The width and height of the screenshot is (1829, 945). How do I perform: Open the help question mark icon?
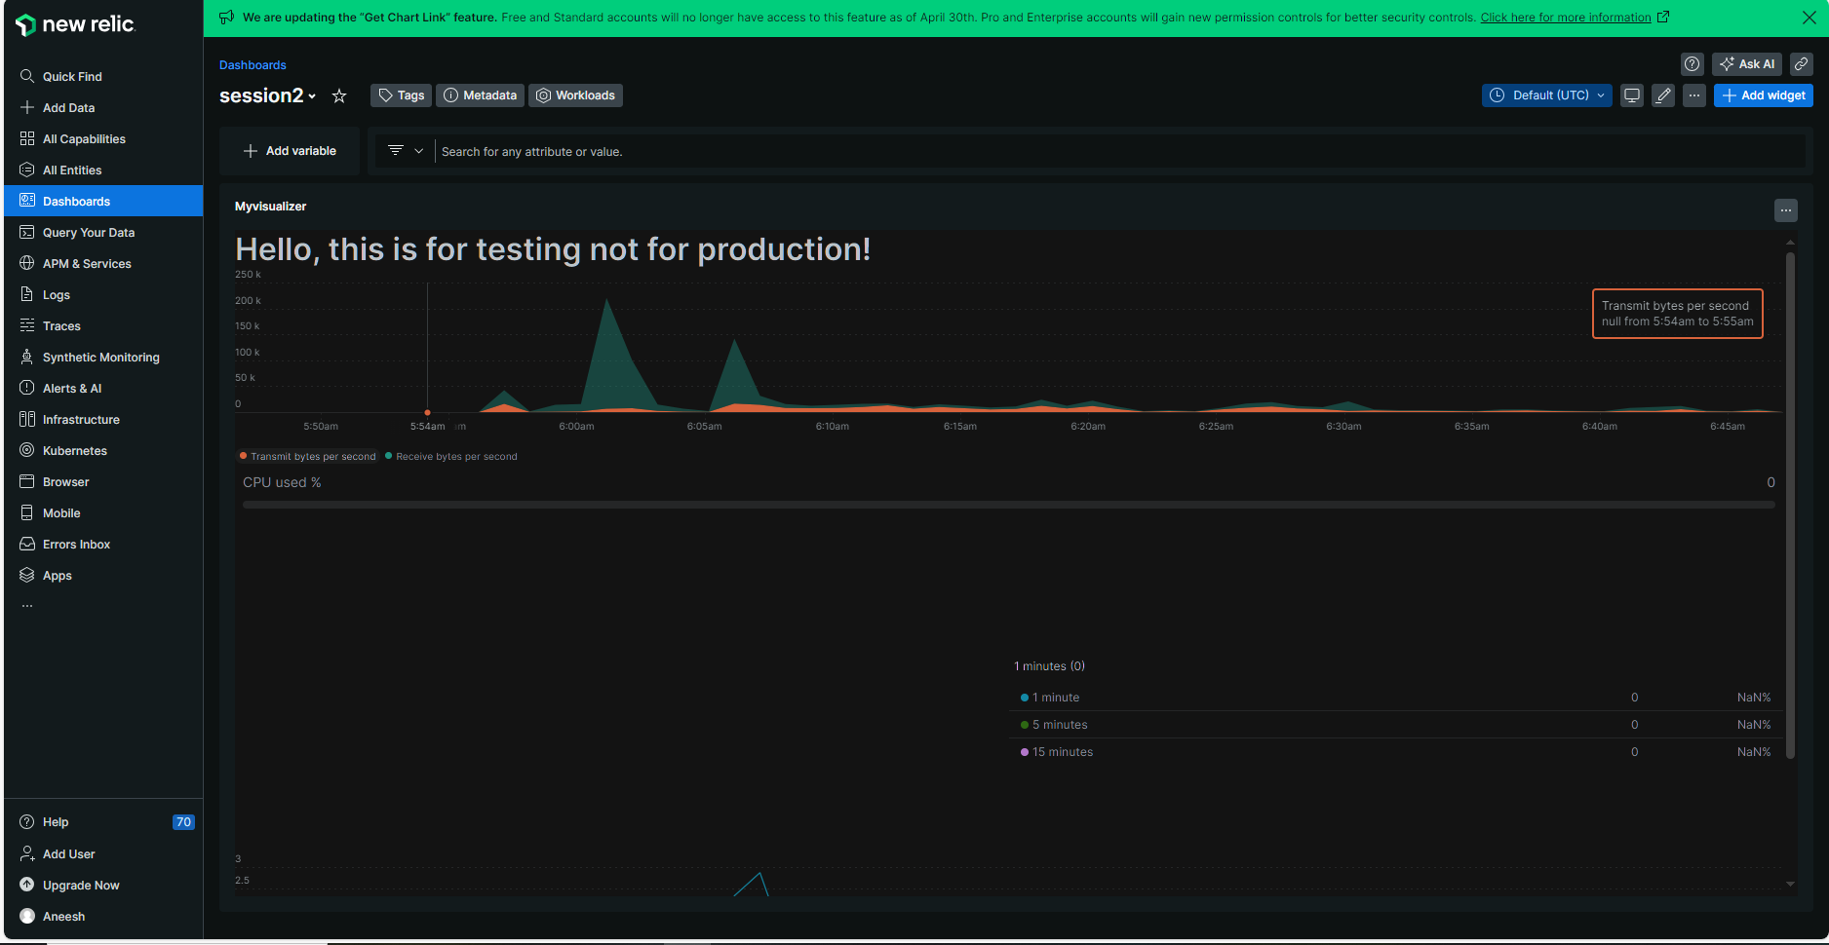pos(1692,64)
